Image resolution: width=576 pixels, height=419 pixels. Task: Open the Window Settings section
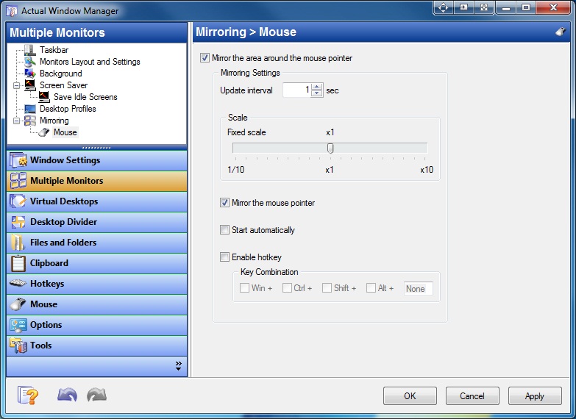pos(96,160)
